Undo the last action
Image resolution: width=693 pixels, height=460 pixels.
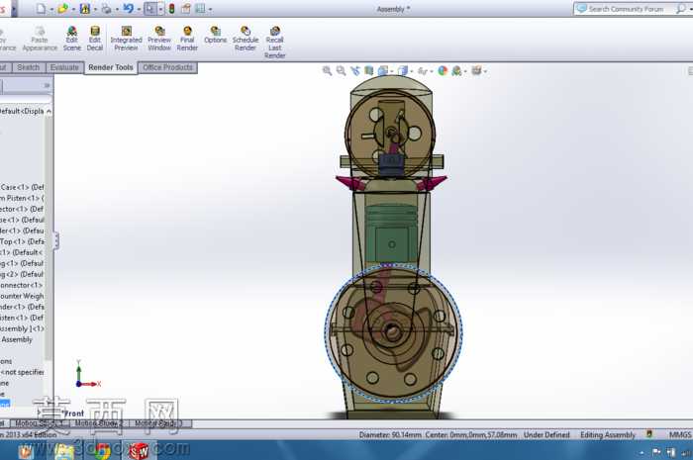tap(128, 8)
